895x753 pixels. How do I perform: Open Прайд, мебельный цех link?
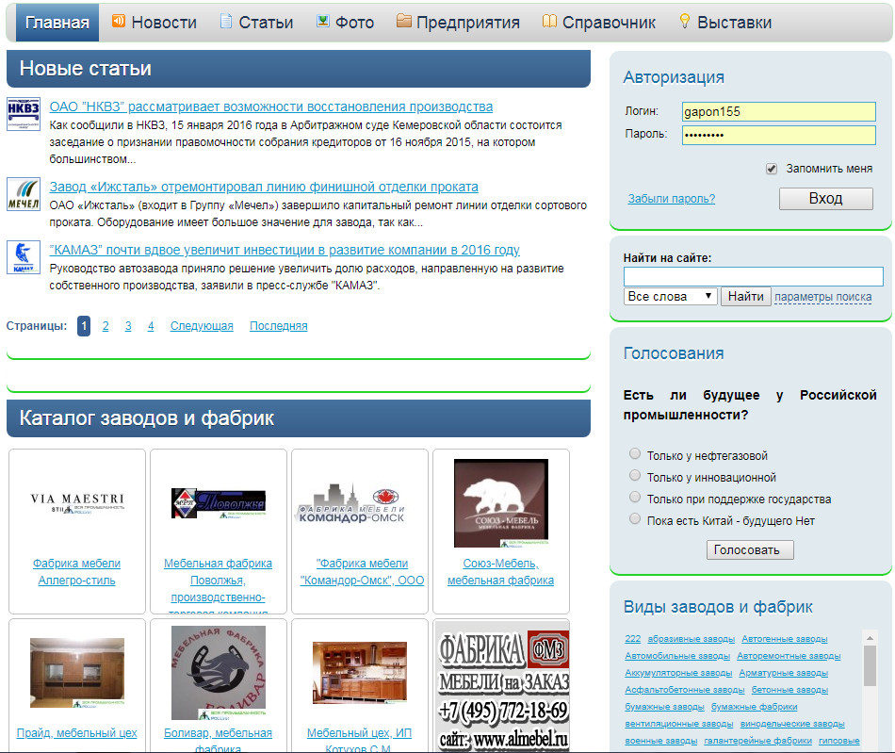[x=77, y=733]
